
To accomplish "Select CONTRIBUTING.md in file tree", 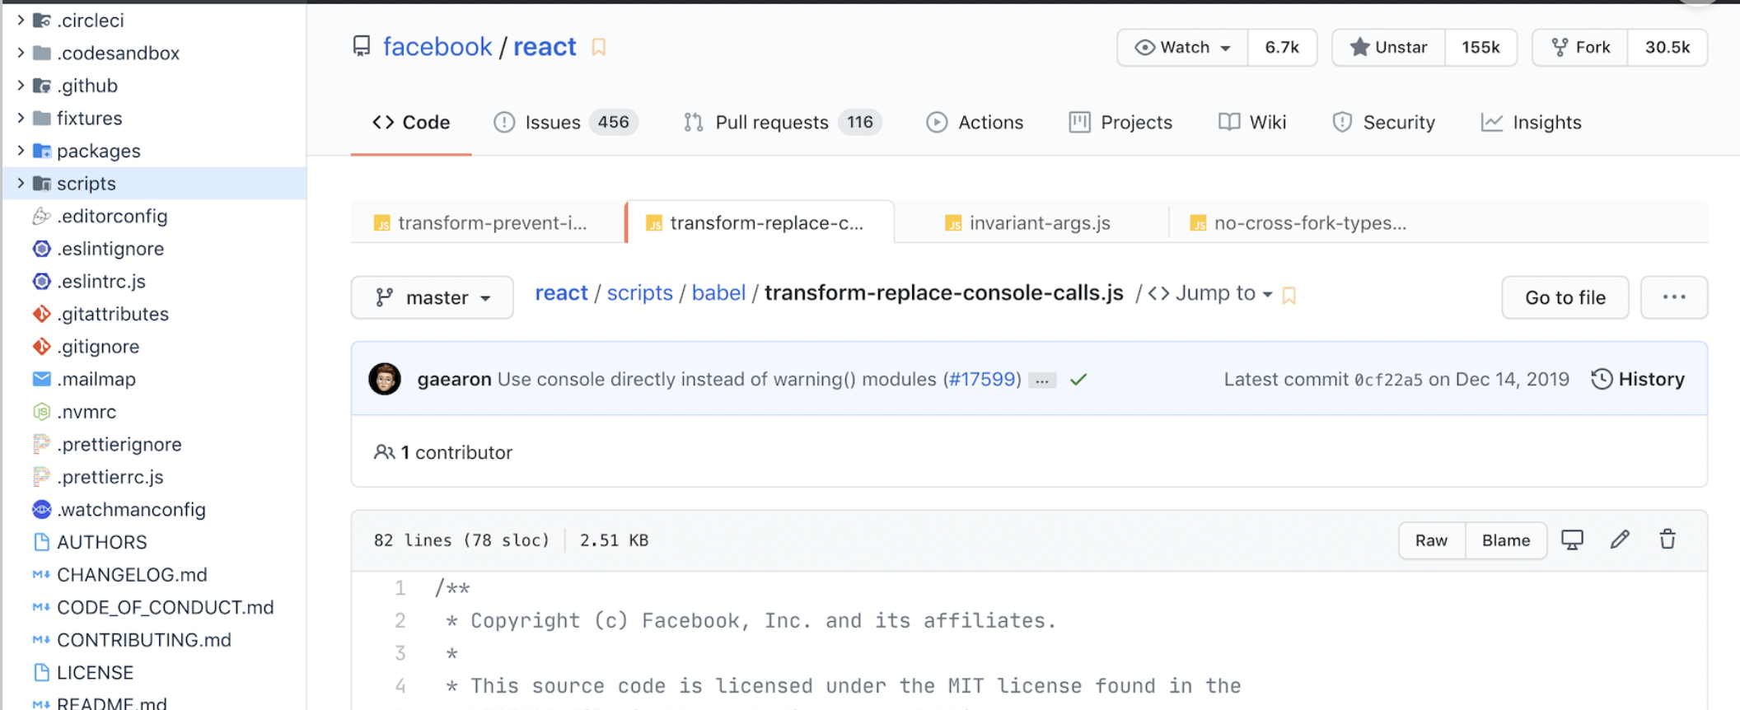I will point(153,640).
